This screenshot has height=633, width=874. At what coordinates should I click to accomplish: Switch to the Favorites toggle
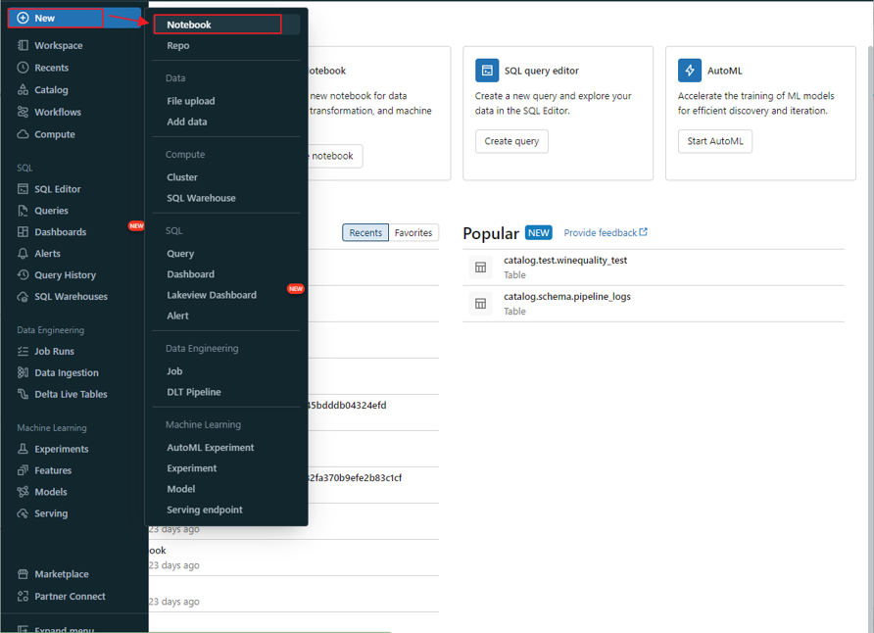click(x=413, y=233)
